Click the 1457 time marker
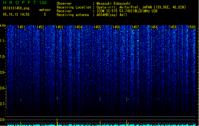Viewport: 199px width, 126px height. click(135, 27)
